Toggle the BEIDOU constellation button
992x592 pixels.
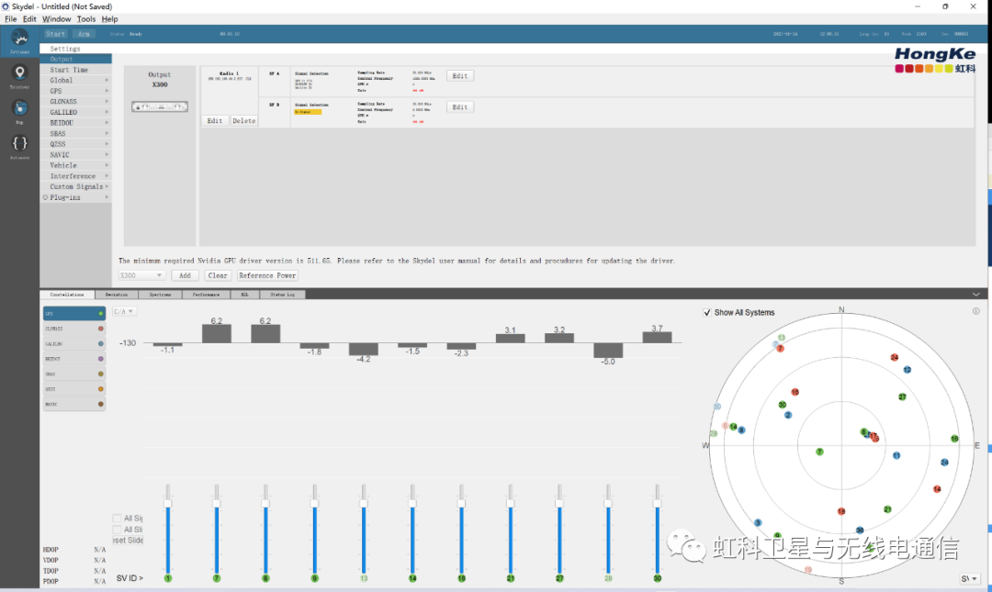click(x=74, y=359)
